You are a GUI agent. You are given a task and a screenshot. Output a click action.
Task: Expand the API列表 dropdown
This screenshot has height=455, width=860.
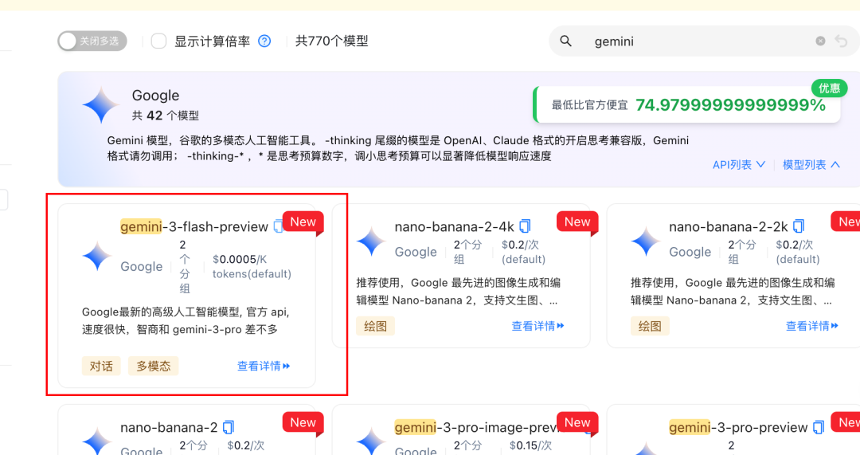[738, 165]
